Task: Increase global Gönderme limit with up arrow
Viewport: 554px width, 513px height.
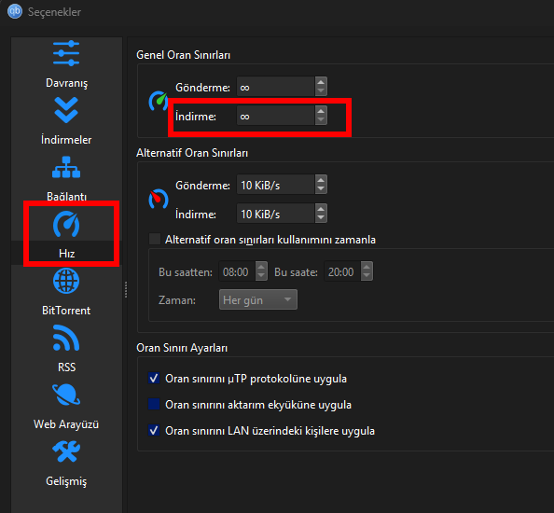Action: tap(321, 82)
